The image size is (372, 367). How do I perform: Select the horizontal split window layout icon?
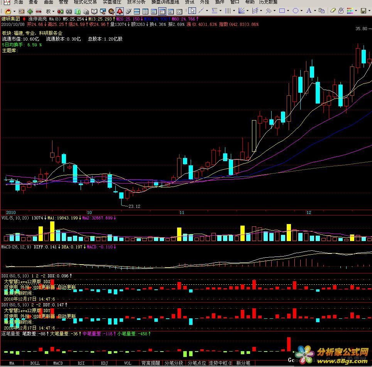click(x=137, y=12)
